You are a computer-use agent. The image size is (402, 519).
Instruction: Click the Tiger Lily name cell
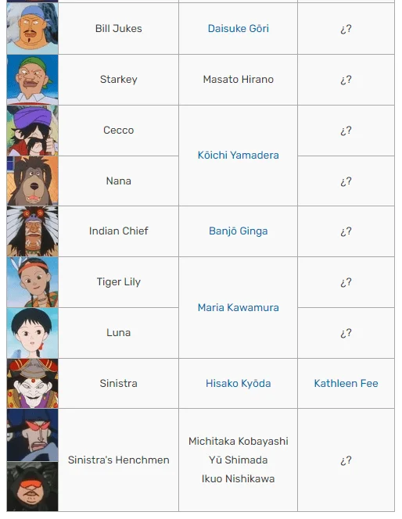tap(119, 282)
